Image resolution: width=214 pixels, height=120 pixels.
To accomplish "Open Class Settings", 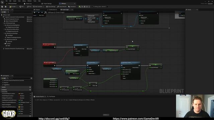I will [x=50, y=7].
